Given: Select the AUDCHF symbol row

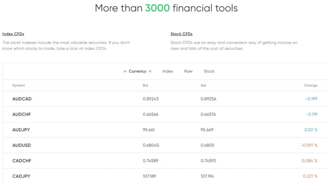Looking at the screenshot, I should coord(21,115).
